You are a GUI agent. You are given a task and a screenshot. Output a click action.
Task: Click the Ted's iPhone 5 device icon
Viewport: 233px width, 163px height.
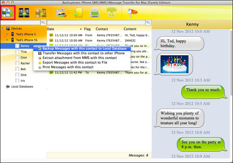click(x=13, y=34)
